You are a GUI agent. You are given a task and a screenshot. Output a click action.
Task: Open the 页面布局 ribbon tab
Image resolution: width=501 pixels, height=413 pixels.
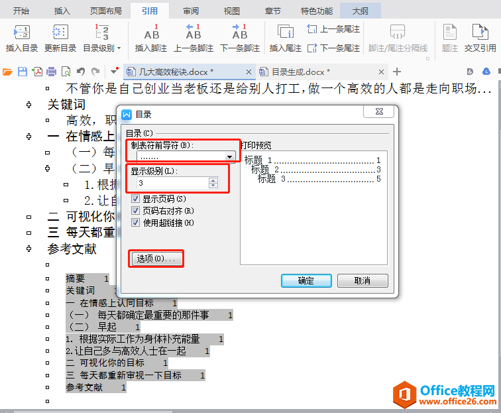pyautogui.click(x=106, y=11)
